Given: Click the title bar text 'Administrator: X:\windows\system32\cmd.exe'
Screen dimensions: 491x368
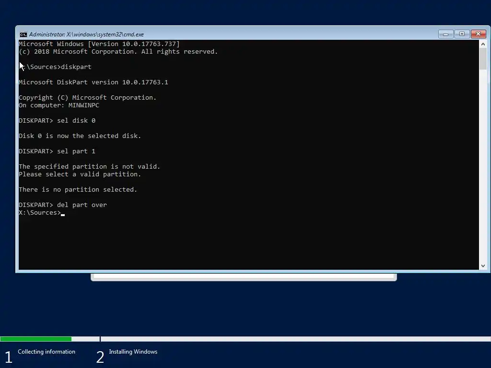Looking at the screenshot, I should (86, 34).
